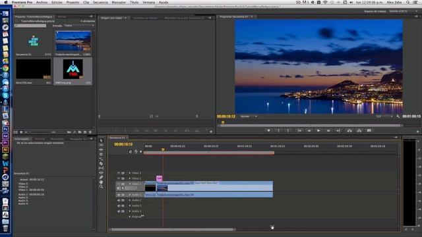Toggle sync lock on the Video 3 track
Viewport: 422px width, 237px height.
click(x=123, y=172)
